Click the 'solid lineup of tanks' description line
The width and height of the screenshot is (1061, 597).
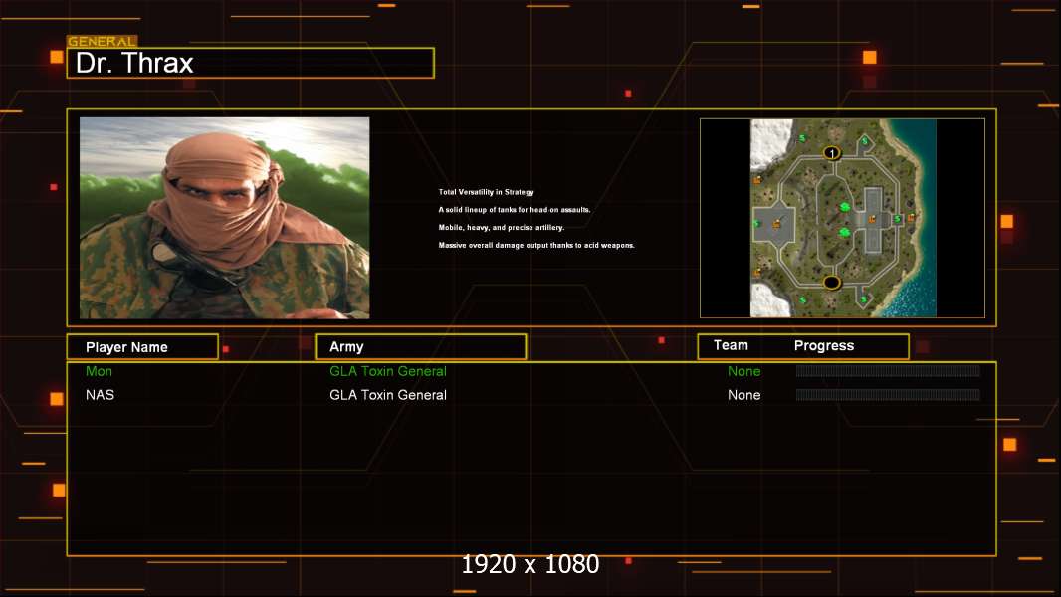click(515, 210)
